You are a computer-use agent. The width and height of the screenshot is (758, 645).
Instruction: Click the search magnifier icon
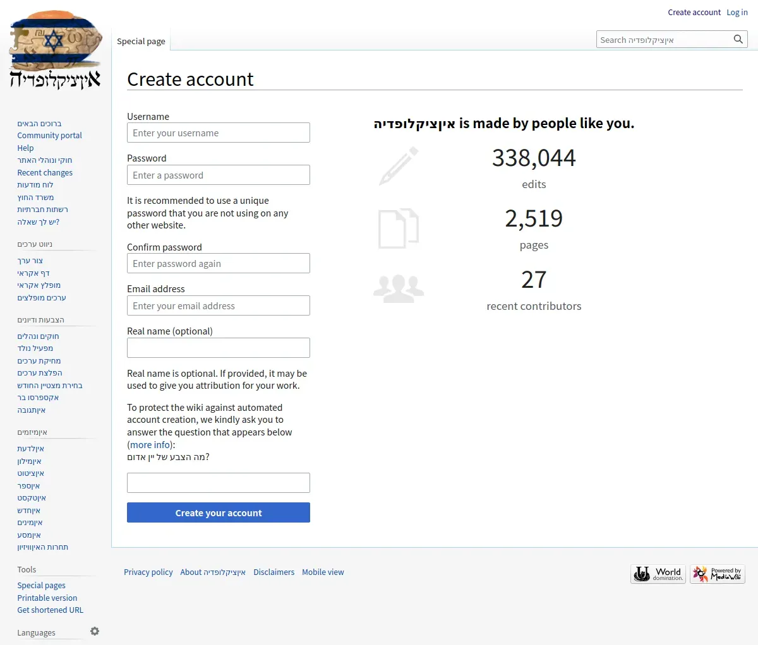[738, 39]
